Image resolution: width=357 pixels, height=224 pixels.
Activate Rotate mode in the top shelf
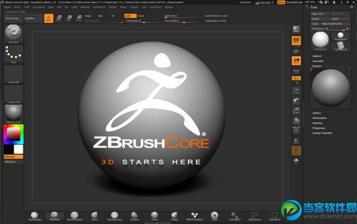(x=79, y=18)
